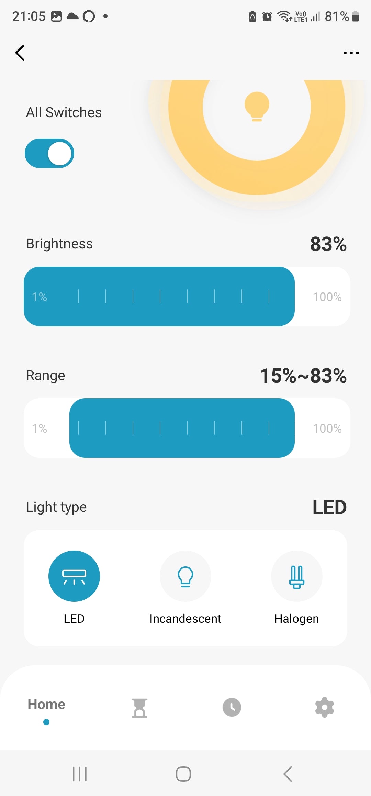The image size is (371, 796).
Task: Tap the Brightness 83% value
Action: point(328,244)
